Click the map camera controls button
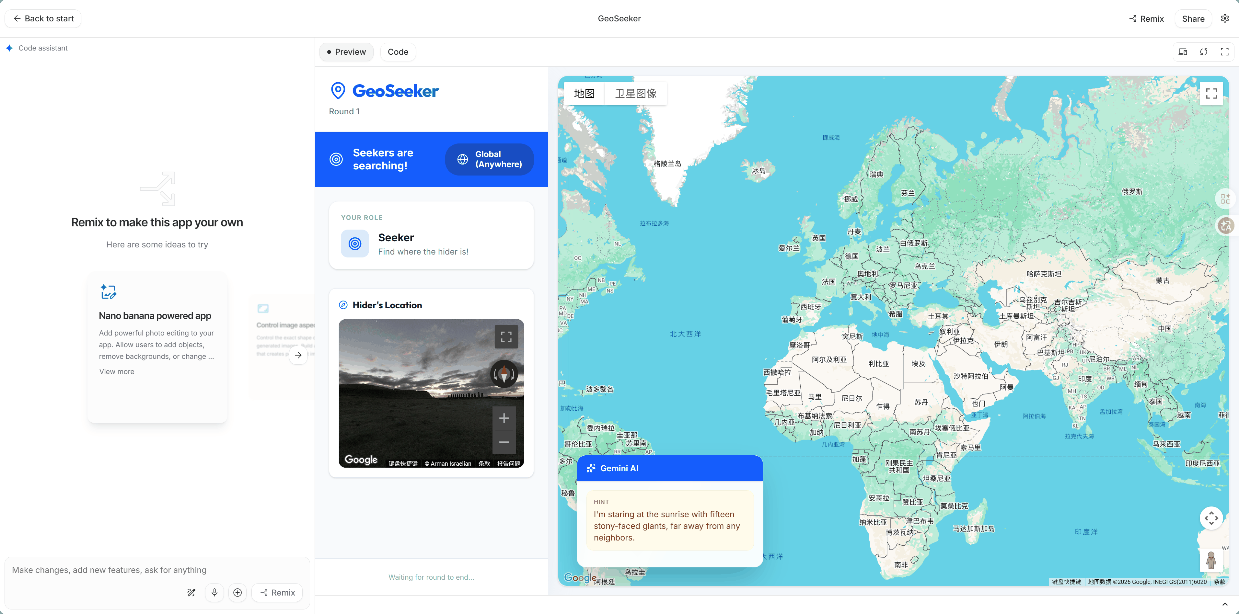 click(x=1211, y=518)
